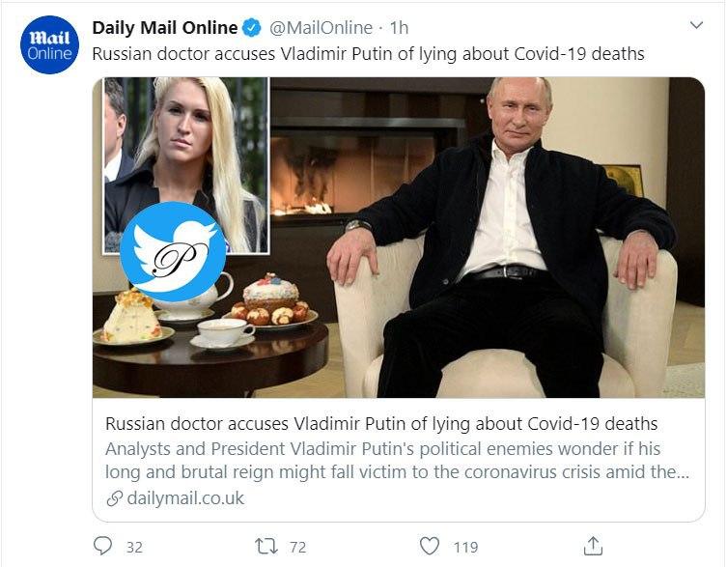Share the tweet via the upload icon

click(595, 545)
